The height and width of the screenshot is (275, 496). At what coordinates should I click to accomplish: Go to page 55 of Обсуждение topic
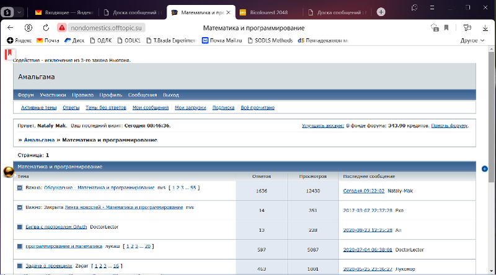[x=193, y=188]
